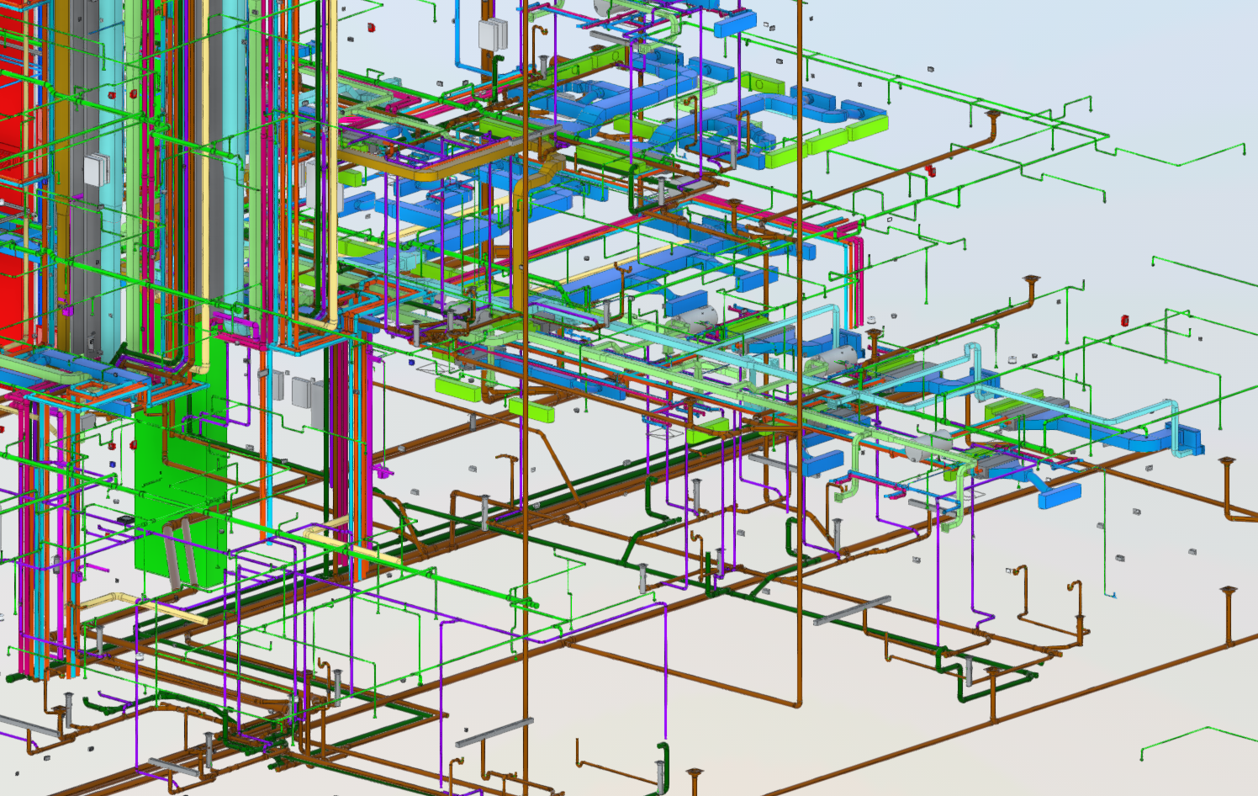Click the small red device near the top left-center
Viewport: 1258px width, 796px height.
pos(369,28)
